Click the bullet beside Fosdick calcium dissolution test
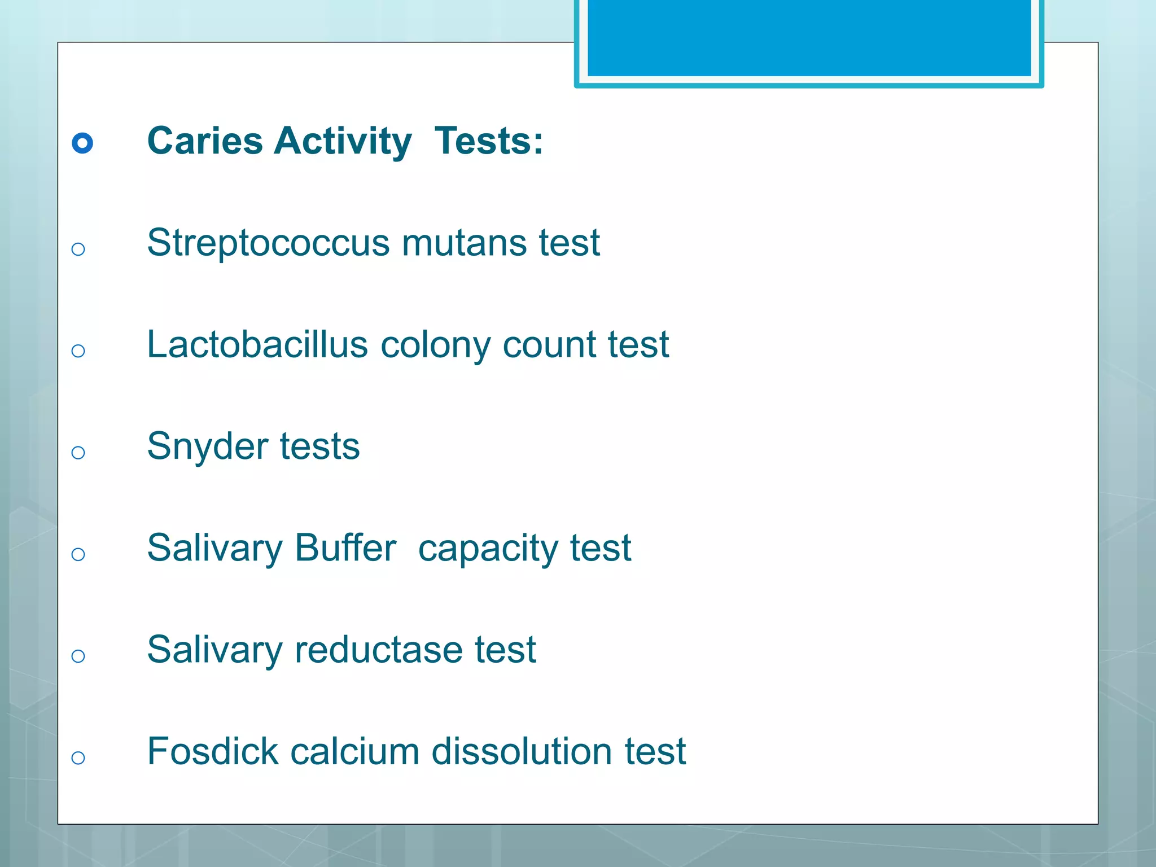The width and height of the screenshot is (1156, 867). [x=78, y=757]
